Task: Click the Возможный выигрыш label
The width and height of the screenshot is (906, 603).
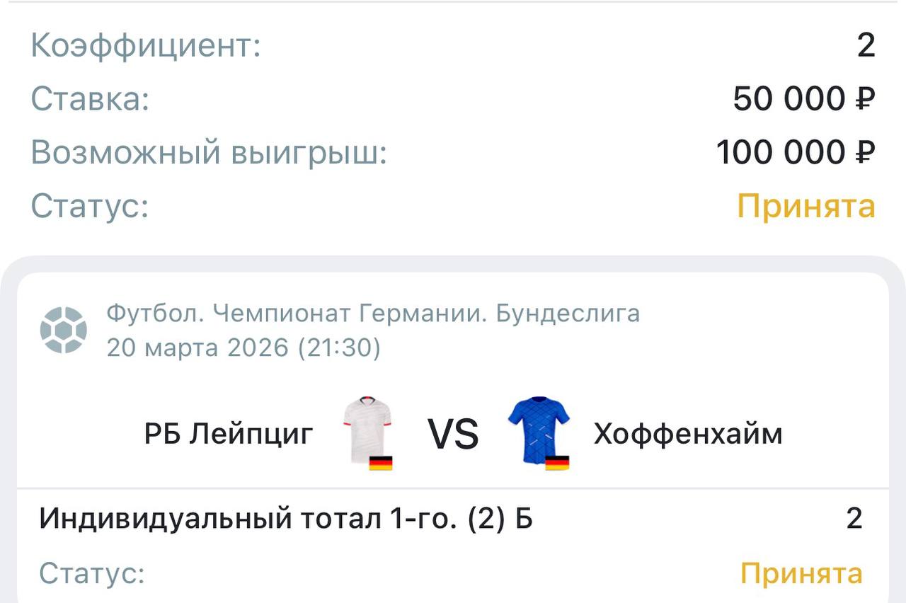Action: pos(209,152)
